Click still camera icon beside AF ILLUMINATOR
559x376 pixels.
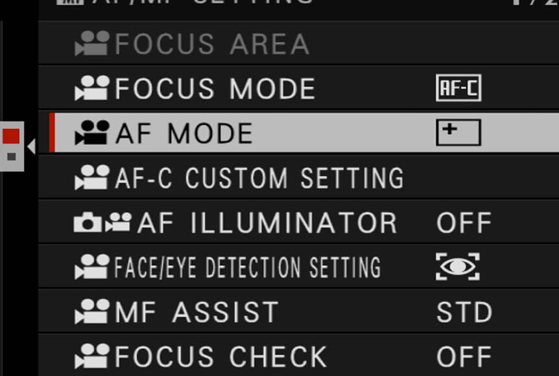(x=88, y=222)
